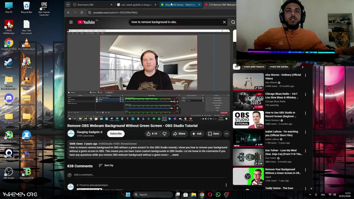Click the YouTube search magnifier button
The width and height of the screenshot is (354, 199).
[233, 22]
